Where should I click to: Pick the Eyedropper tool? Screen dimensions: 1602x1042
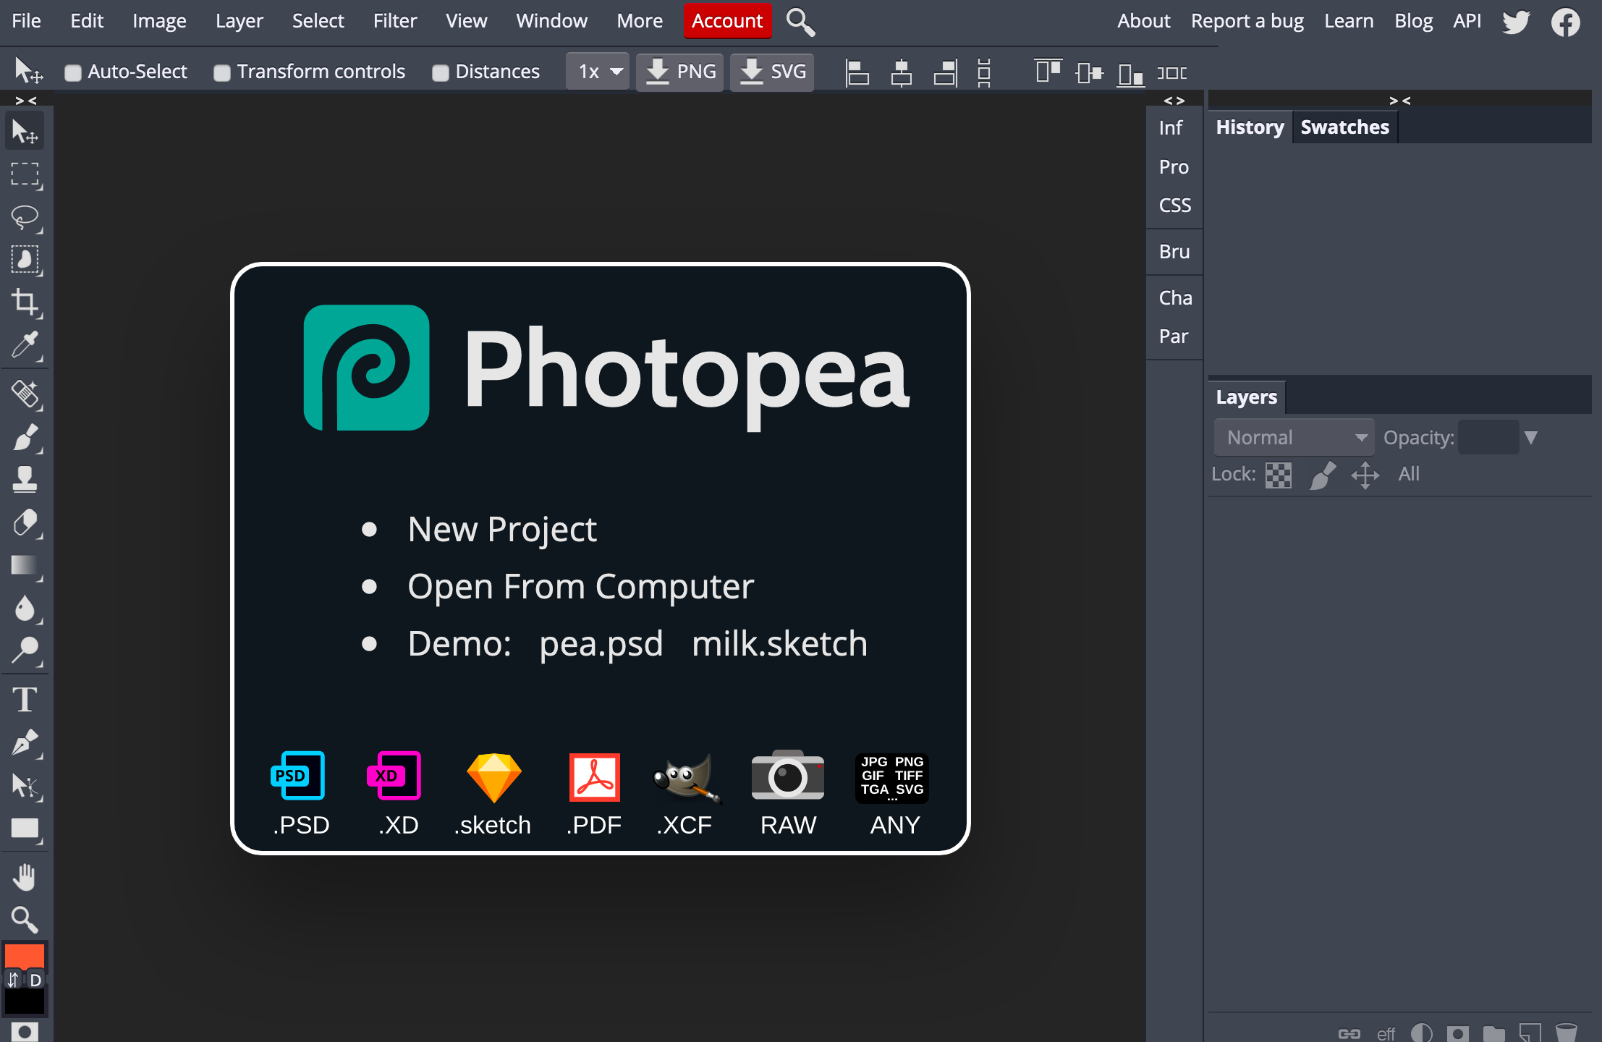[x=25, y=346]
